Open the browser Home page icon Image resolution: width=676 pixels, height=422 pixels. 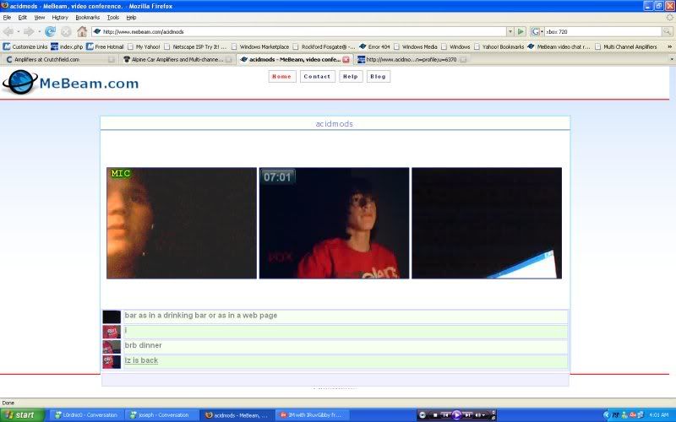(82, 31)
